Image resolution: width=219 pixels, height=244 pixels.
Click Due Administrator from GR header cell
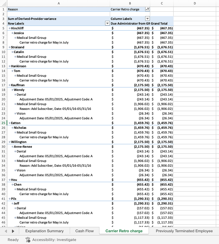pyautogui.click(x=130, y=23)
